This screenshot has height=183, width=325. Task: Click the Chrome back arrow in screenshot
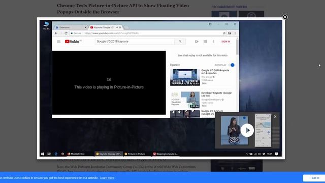pos(56,33)
